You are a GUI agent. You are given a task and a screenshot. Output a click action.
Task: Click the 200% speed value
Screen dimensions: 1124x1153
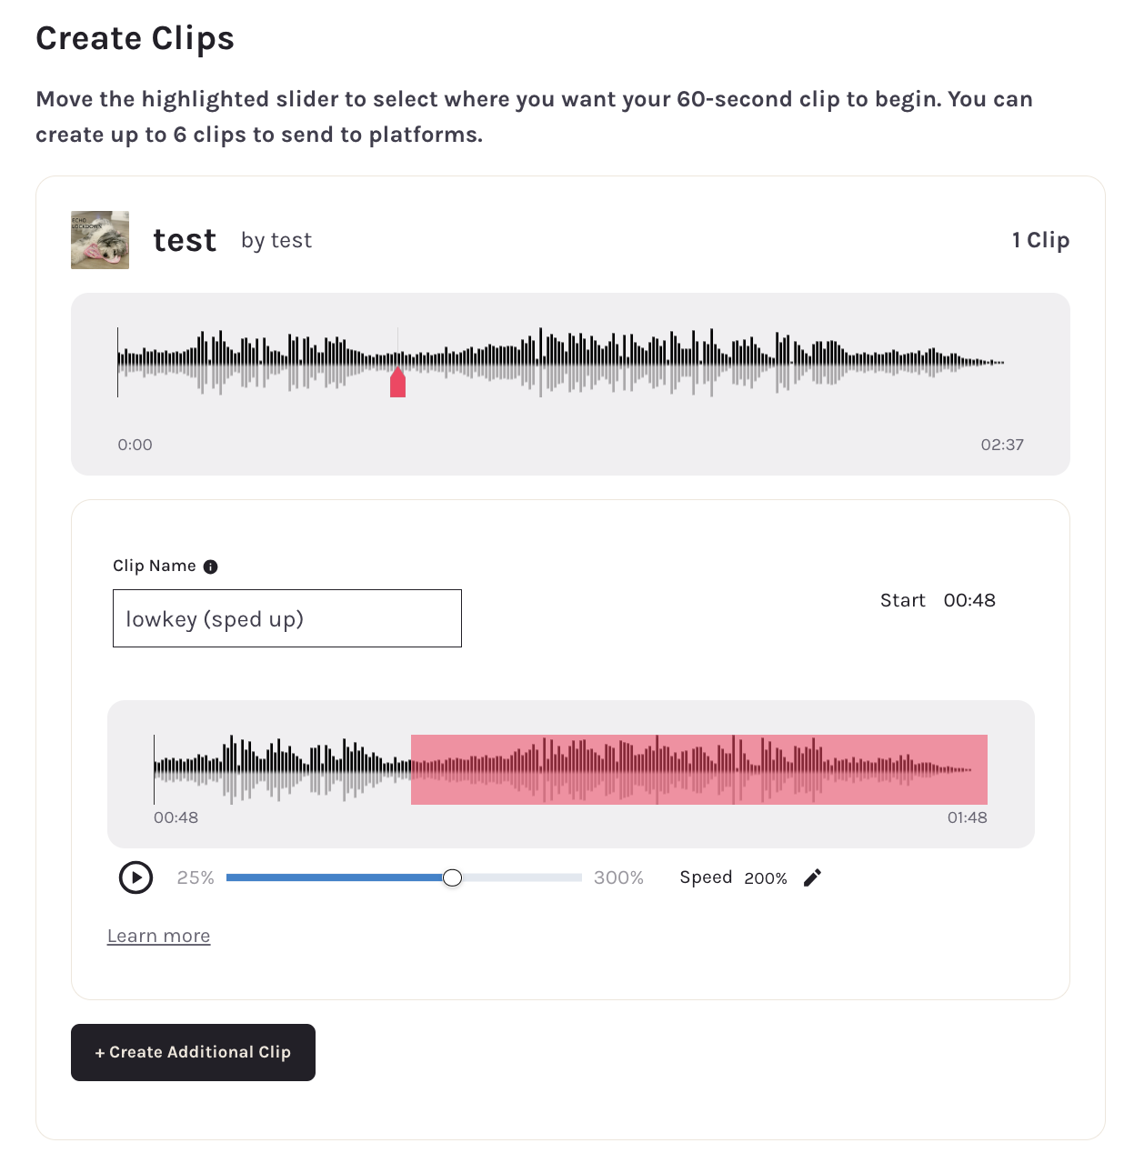point(766,878)
